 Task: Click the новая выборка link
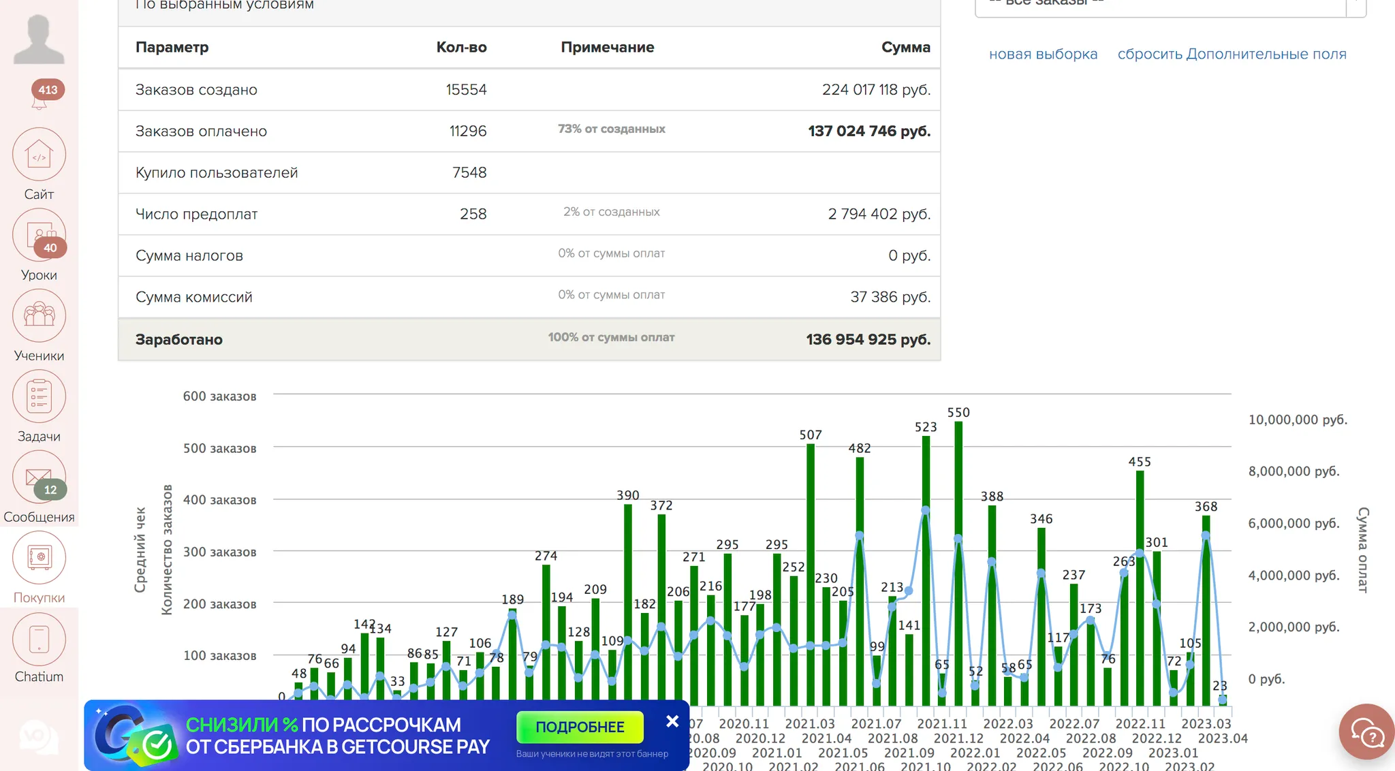click(x=1043, y=54)
